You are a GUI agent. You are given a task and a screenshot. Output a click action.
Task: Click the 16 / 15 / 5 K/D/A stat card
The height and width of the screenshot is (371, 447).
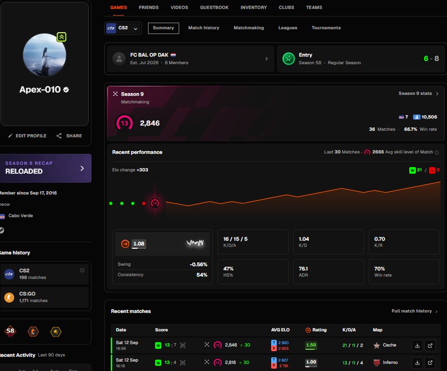click(x=253, y=242)
